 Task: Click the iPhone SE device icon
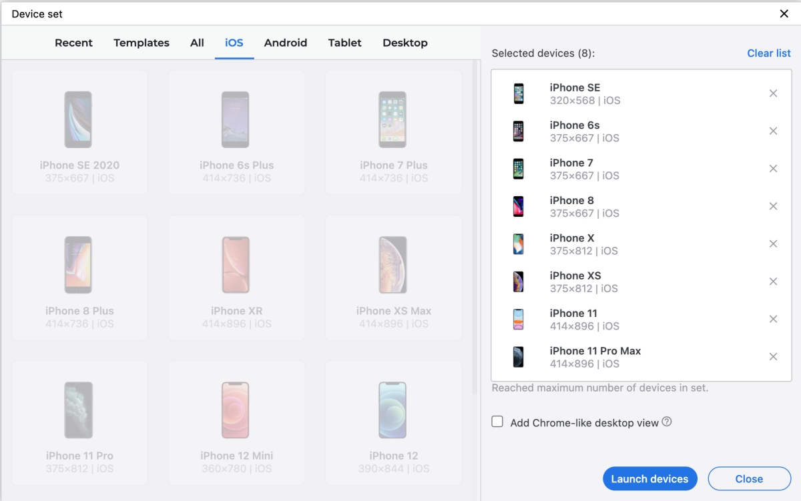tap(519, 94)
